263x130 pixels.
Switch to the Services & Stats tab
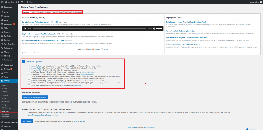(x=37, y=12)
